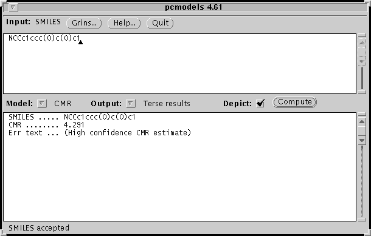Image resolution: width=371 pixels, height=236 pixels.
Task: Click the CMR value 4.291 line
Action: (46, 125)
